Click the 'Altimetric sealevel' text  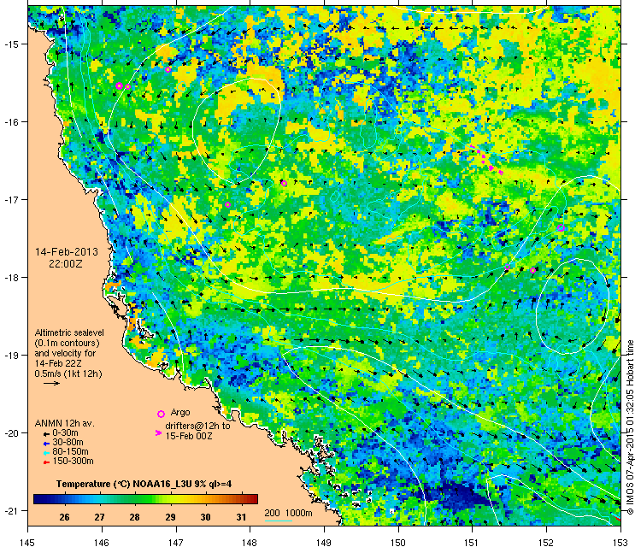click(x=69, y=332)
